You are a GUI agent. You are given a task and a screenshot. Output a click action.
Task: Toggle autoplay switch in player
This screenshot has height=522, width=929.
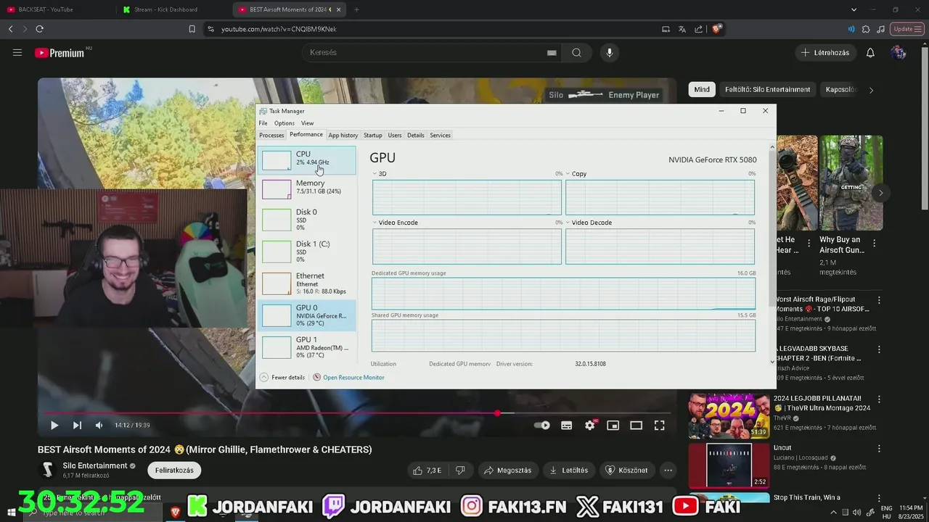tap(542, 426)
